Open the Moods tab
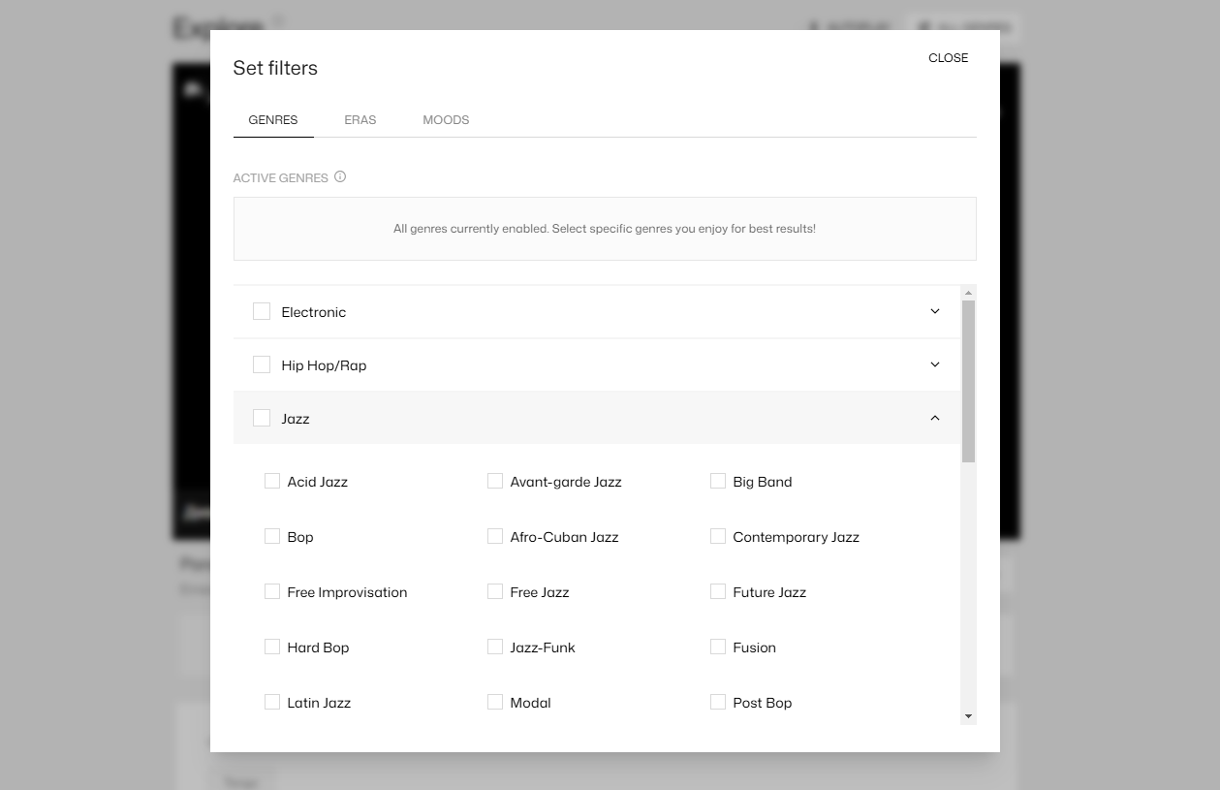 [x=446, y=120]
